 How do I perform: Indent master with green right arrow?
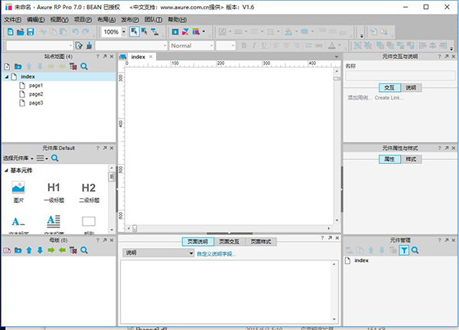pos(51,250)
